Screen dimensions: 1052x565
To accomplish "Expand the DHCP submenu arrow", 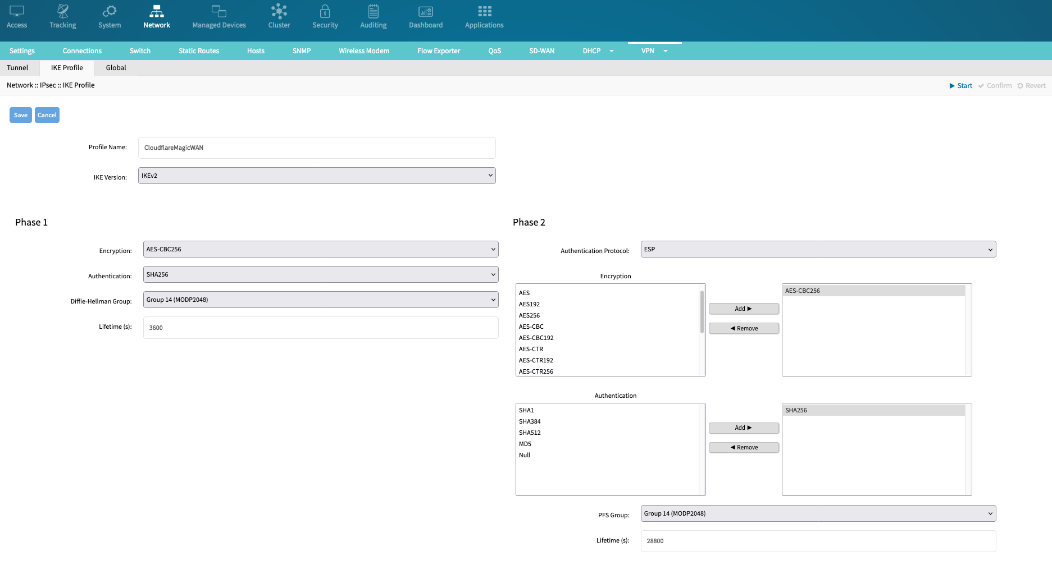I will pos(612,51).
